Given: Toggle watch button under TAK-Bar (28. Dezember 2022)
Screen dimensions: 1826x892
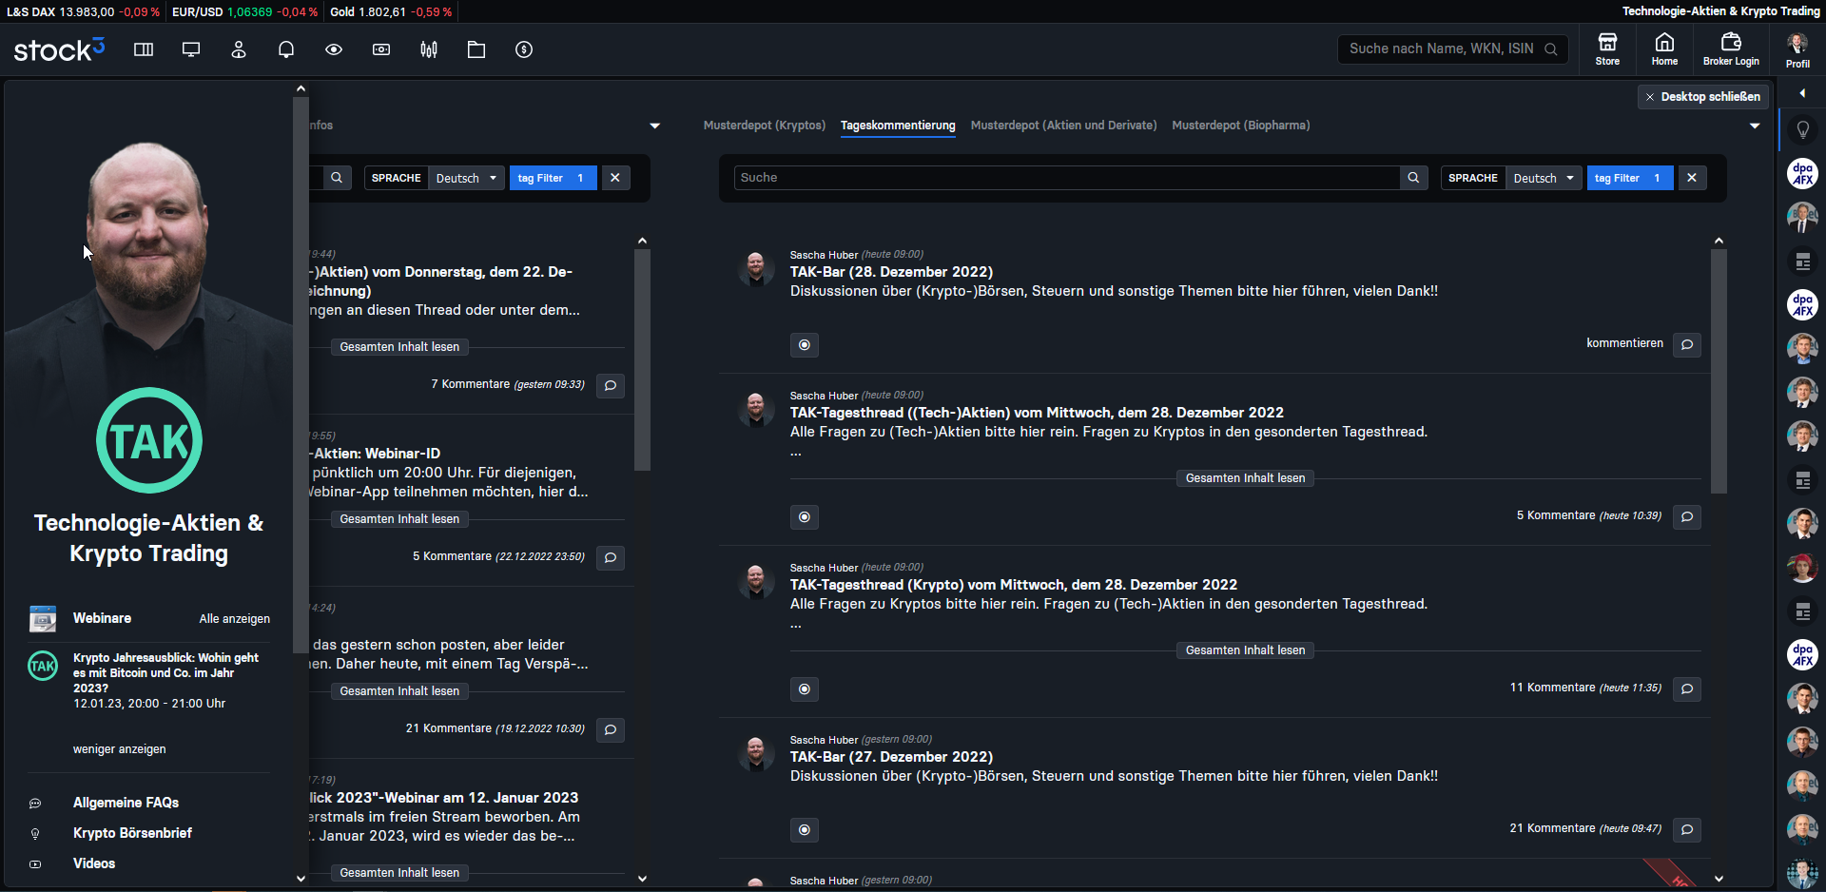Looking at the screenshot, I should pos(805,345).
